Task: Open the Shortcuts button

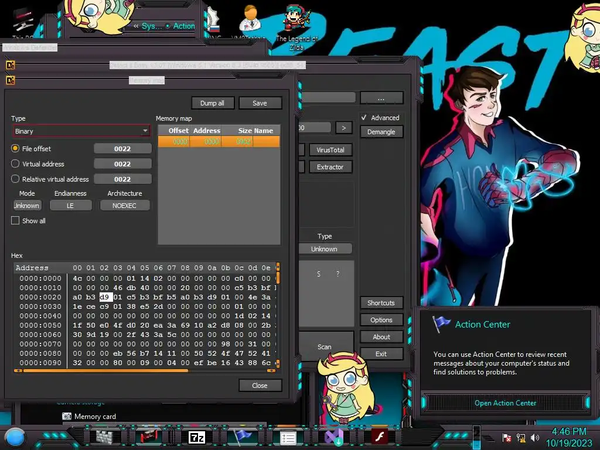Action: pos(381,303)
